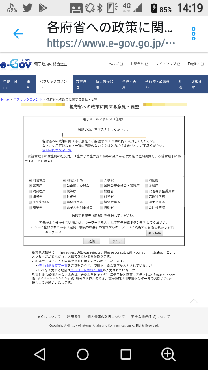Viewport: 208px width, 370px height.
Task: Select the パブリックコメント tab
Action: click(54, 84)
